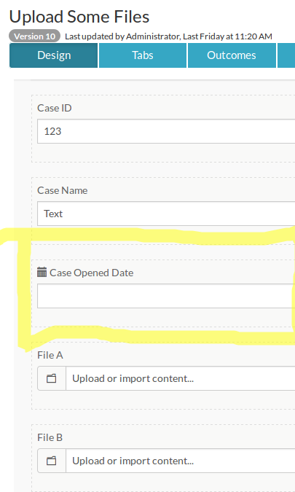This screenshot has height=492, width=295.
Task: Click the empty Case Opened Date field
Action: pyautogui.click(x=166, y=296)
